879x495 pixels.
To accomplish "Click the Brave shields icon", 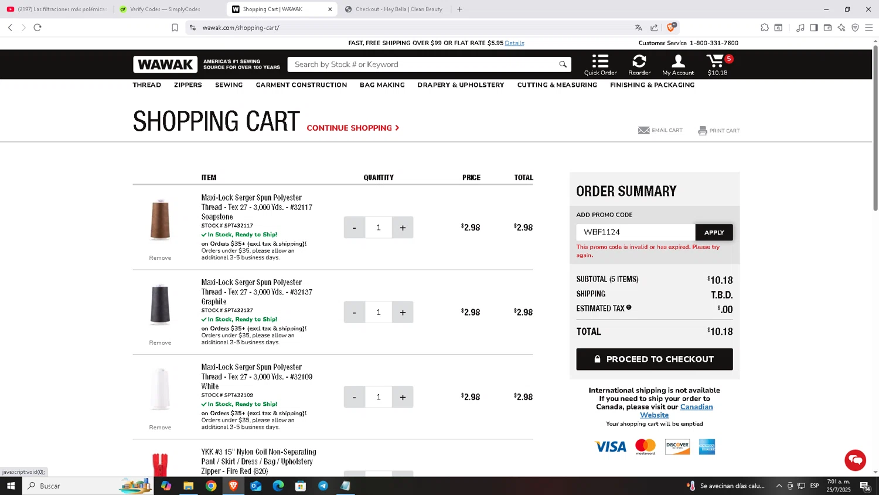I will coord(671,27).
